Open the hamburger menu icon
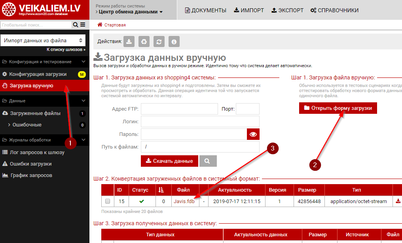Image resolution: width=402 pixels, height=243 pixels. pyautogui.click(x=83, y=25)
